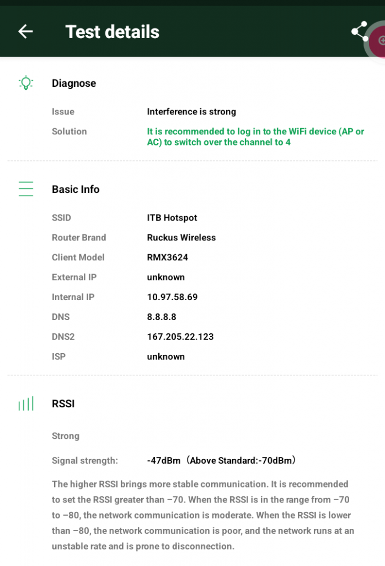This screenshot has height=566, width=385.
Task: Select the Basic Info section header
Action: click(76, 189)
